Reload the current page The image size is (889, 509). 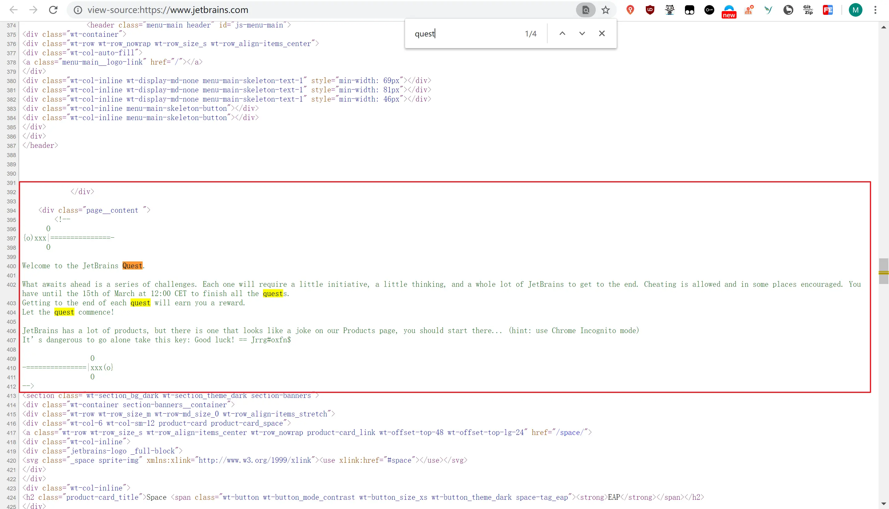point(53,10)
